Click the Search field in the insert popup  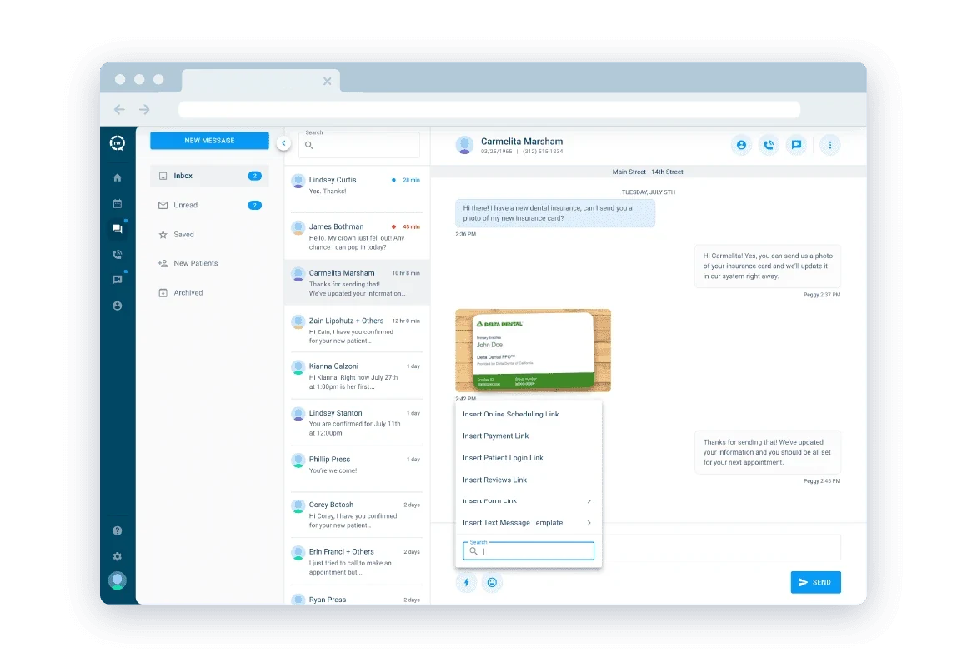coord(529,551)
